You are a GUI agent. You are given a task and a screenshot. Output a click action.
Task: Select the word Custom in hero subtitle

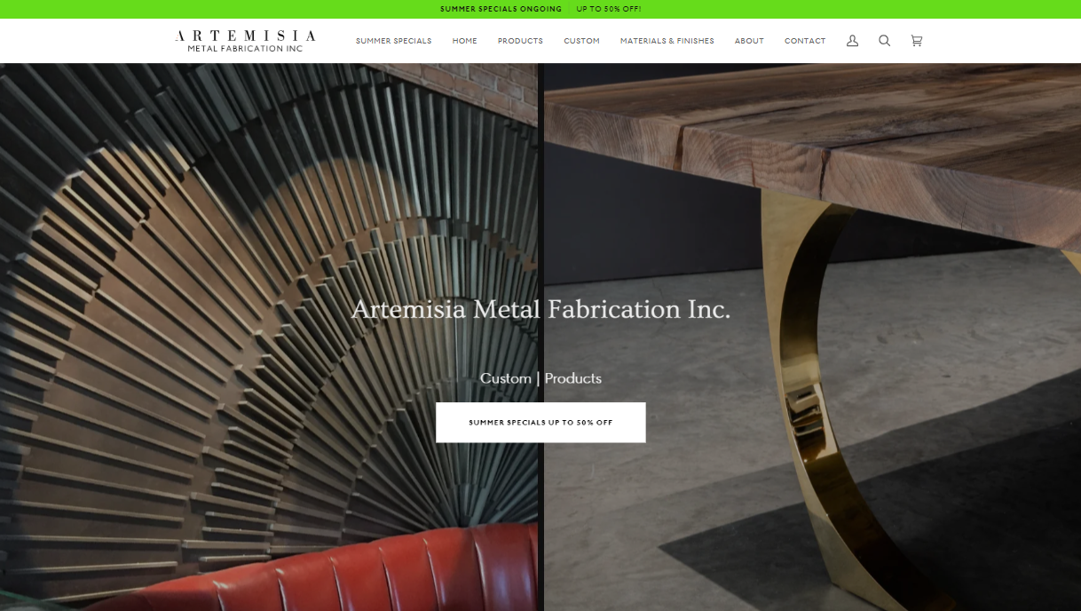pyautogui.click(x=505, y=378)
